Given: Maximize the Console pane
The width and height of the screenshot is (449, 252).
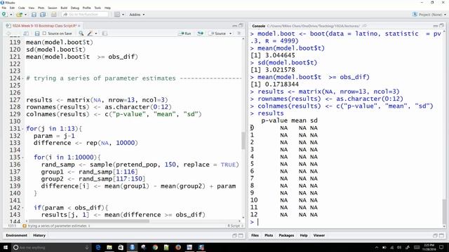Looking at the screenshot, I should tap(441, 26).
